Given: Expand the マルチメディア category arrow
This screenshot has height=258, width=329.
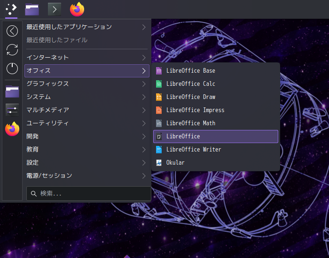Looking at the screenshot, I should [x=144, y=110].
